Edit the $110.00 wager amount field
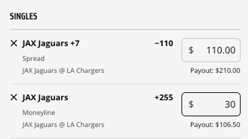 point(211,50)
